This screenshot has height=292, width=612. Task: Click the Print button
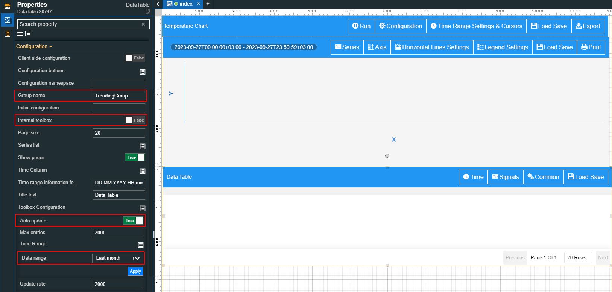pyautogui.click(x=591, y=47)
